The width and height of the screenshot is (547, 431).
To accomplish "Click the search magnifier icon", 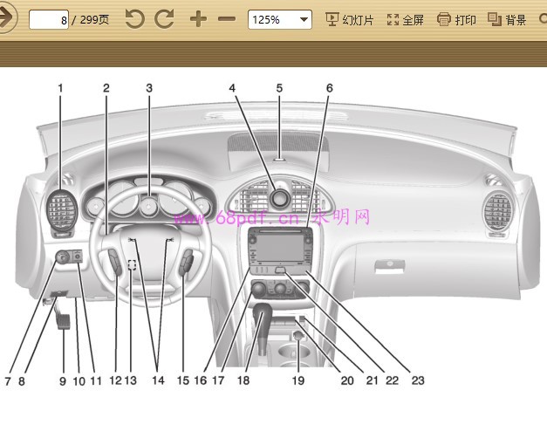I will 541,19.
